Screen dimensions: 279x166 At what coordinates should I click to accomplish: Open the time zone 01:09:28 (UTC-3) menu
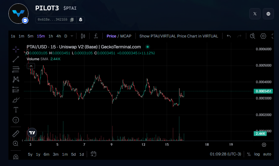click(225, 154)
